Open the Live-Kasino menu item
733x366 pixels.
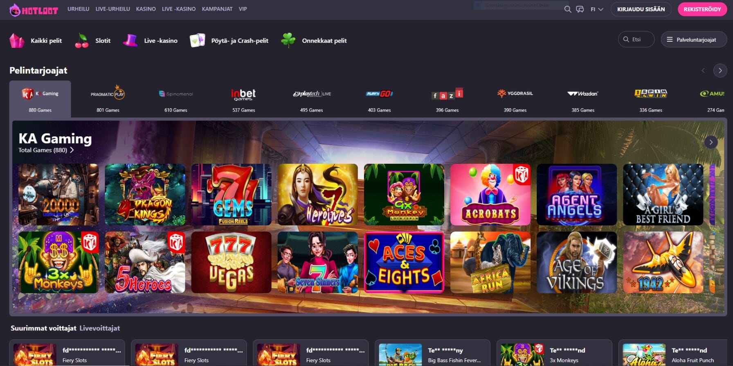tap(178, 9)
